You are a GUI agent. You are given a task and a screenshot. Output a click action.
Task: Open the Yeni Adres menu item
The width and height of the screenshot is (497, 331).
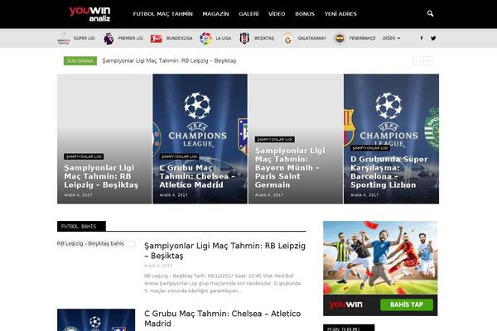click(x=340, y=14)
